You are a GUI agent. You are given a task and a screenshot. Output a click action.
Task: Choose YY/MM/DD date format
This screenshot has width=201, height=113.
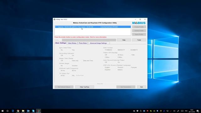pos(108,50)
